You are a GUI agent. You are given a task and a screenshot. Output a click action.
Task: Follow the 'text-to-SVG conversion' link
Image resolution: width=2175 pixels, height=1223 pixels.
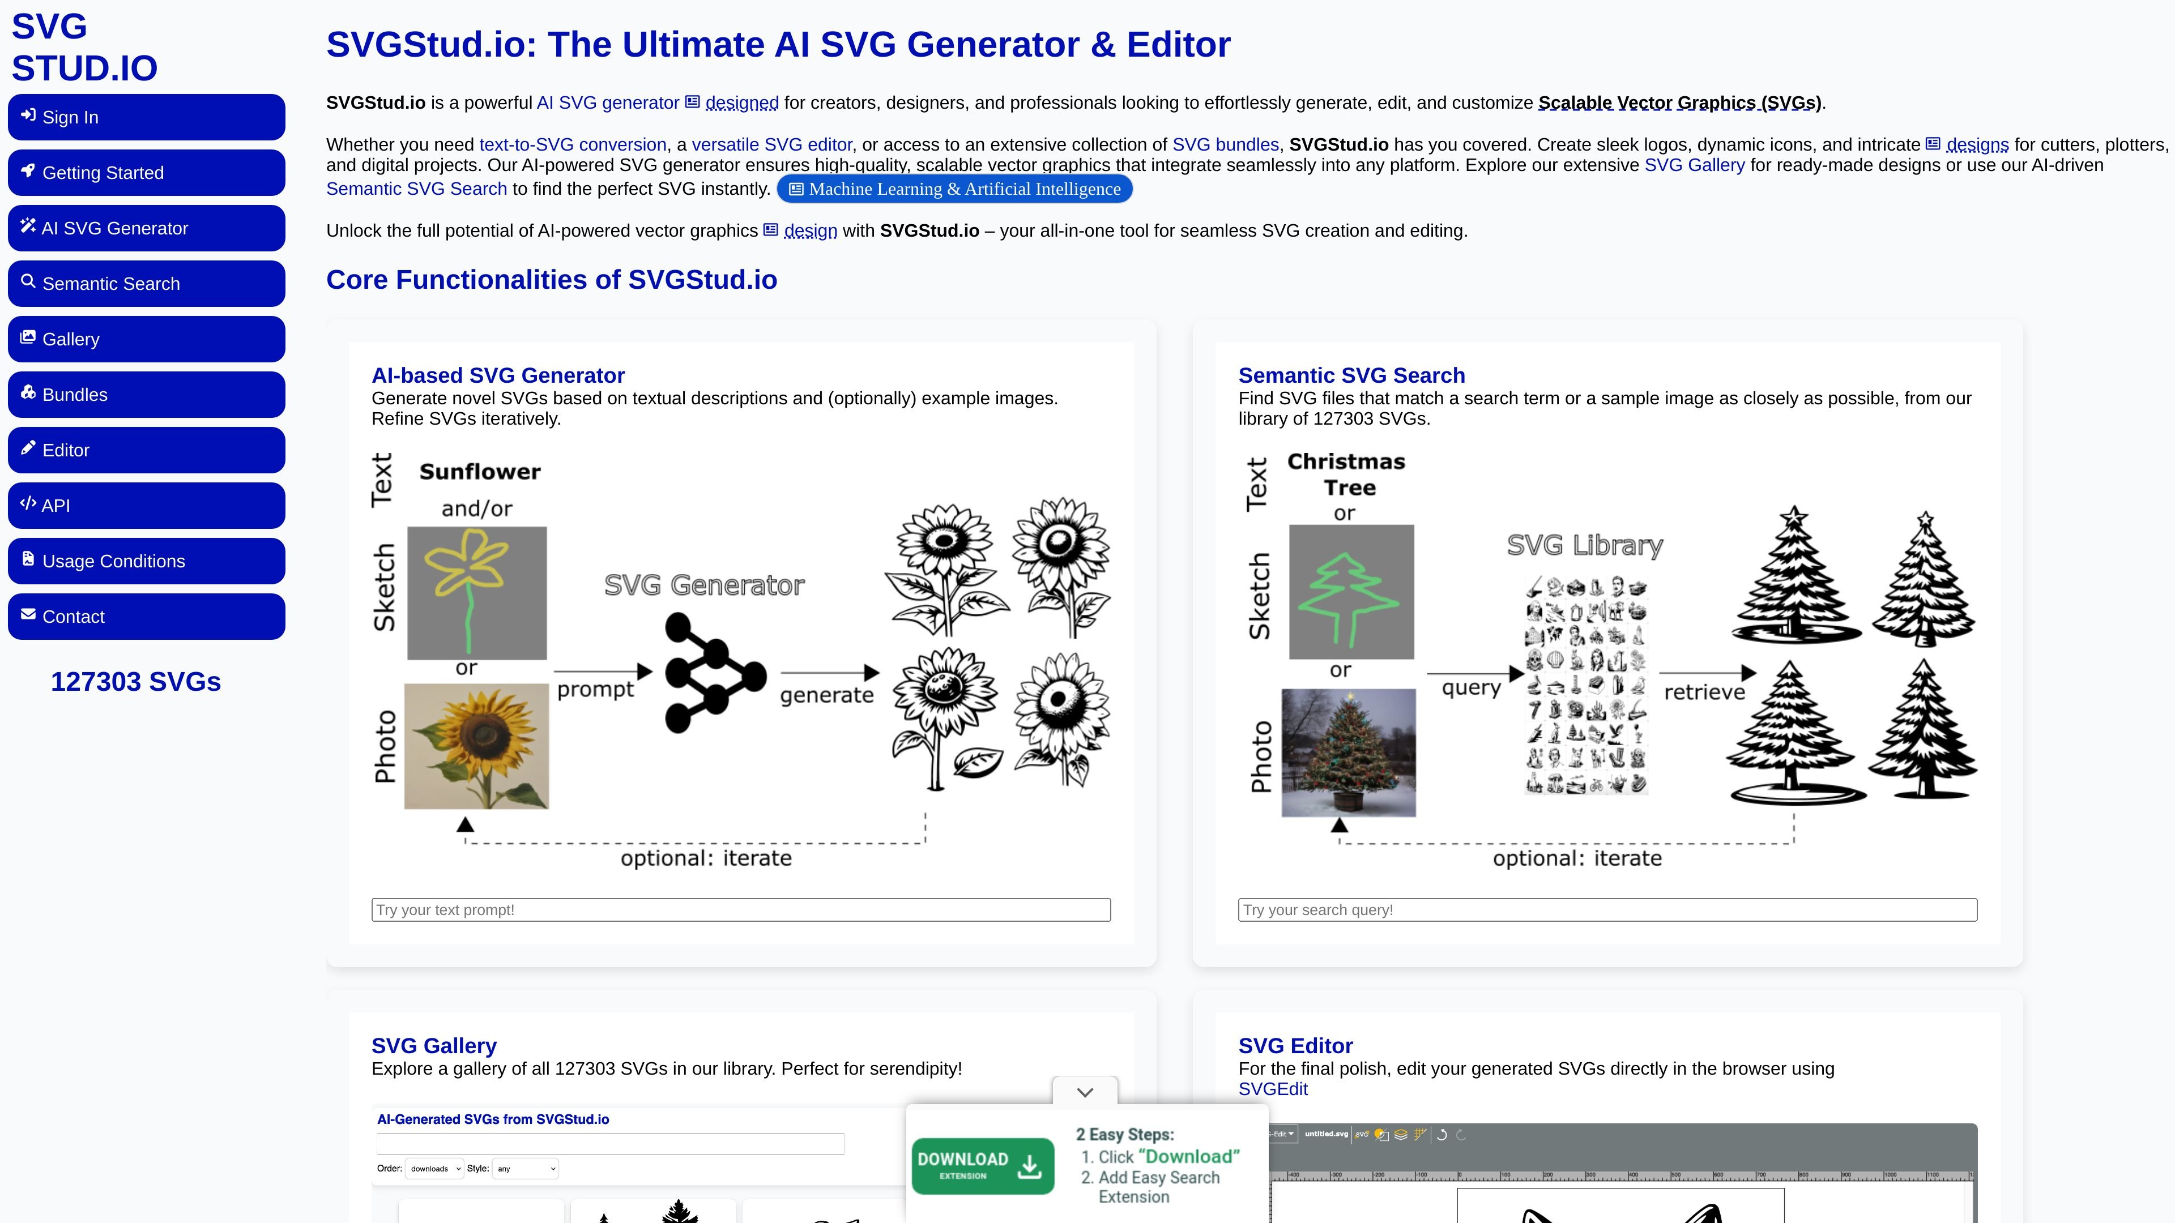point(573,144)
